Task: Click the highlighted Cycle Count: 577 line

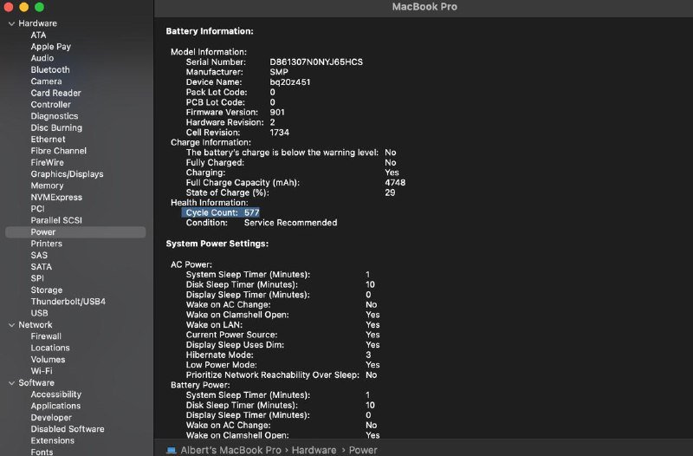Action: click(221, 212)
